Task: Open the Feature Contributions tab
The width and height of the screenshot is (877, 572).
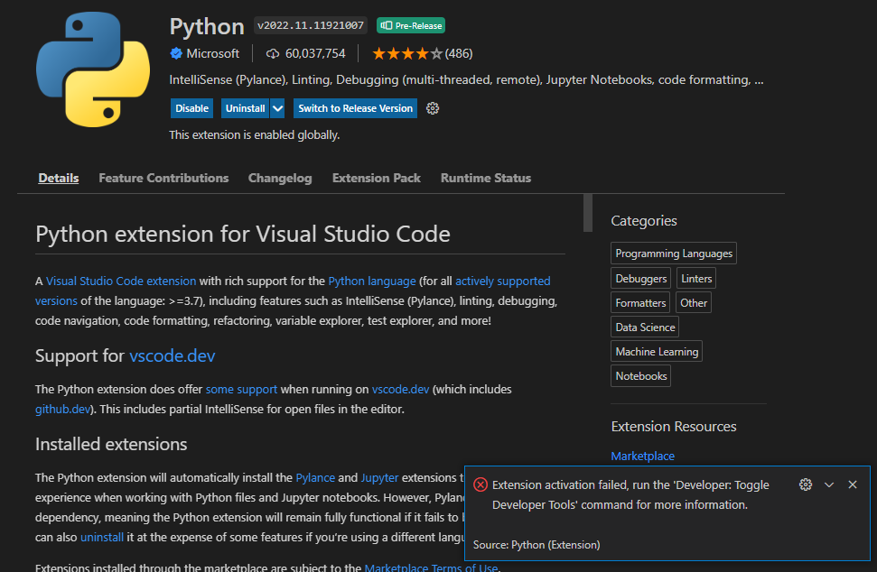Action: click(x=163, y=178)
